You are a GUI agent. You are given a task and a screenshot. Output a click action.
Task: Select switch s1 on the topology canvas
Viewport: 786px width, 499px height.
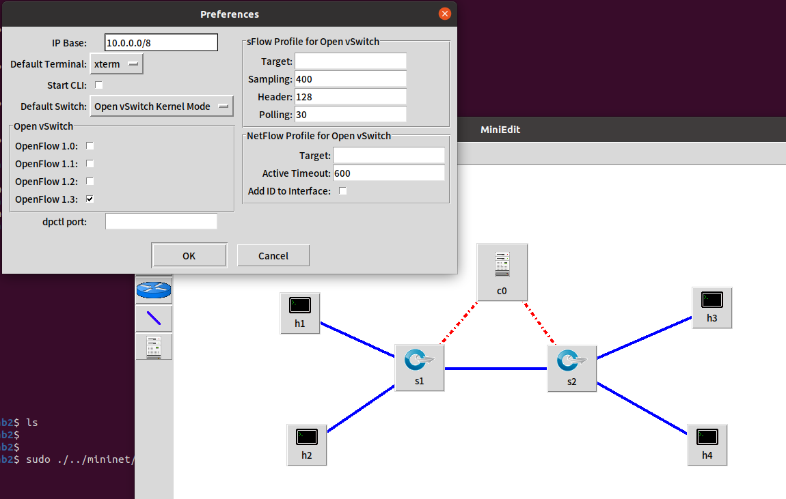(420, 368)
